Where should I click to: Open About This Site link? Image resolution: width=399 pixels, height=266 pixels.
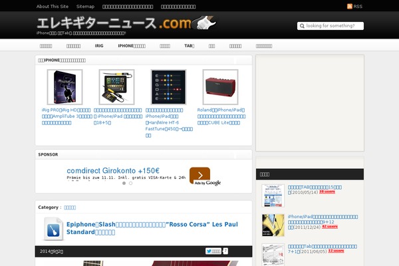53,7
